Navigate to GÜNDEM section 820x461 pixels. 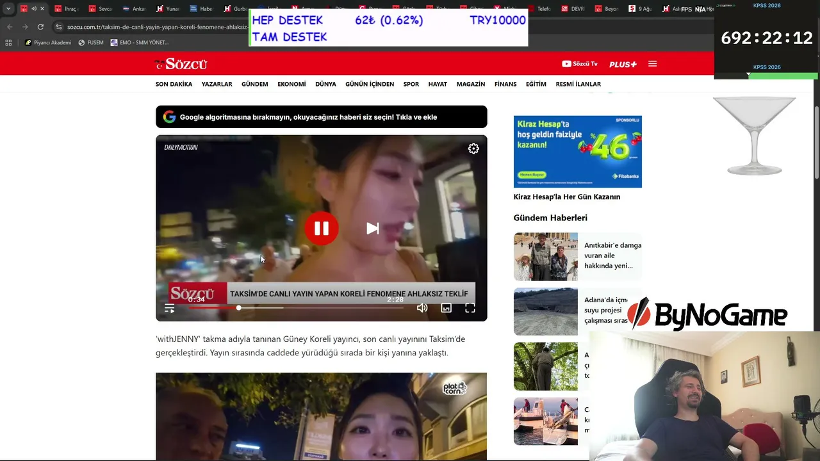(x=254, y=84)
